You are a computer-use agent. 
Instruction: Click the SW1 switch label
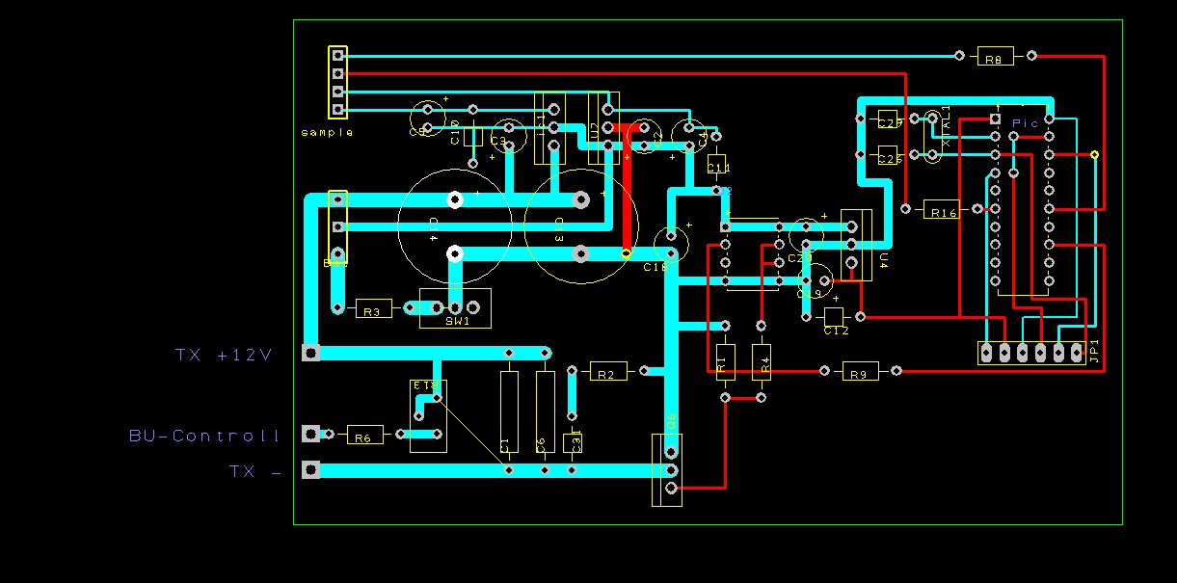(457, 323)
